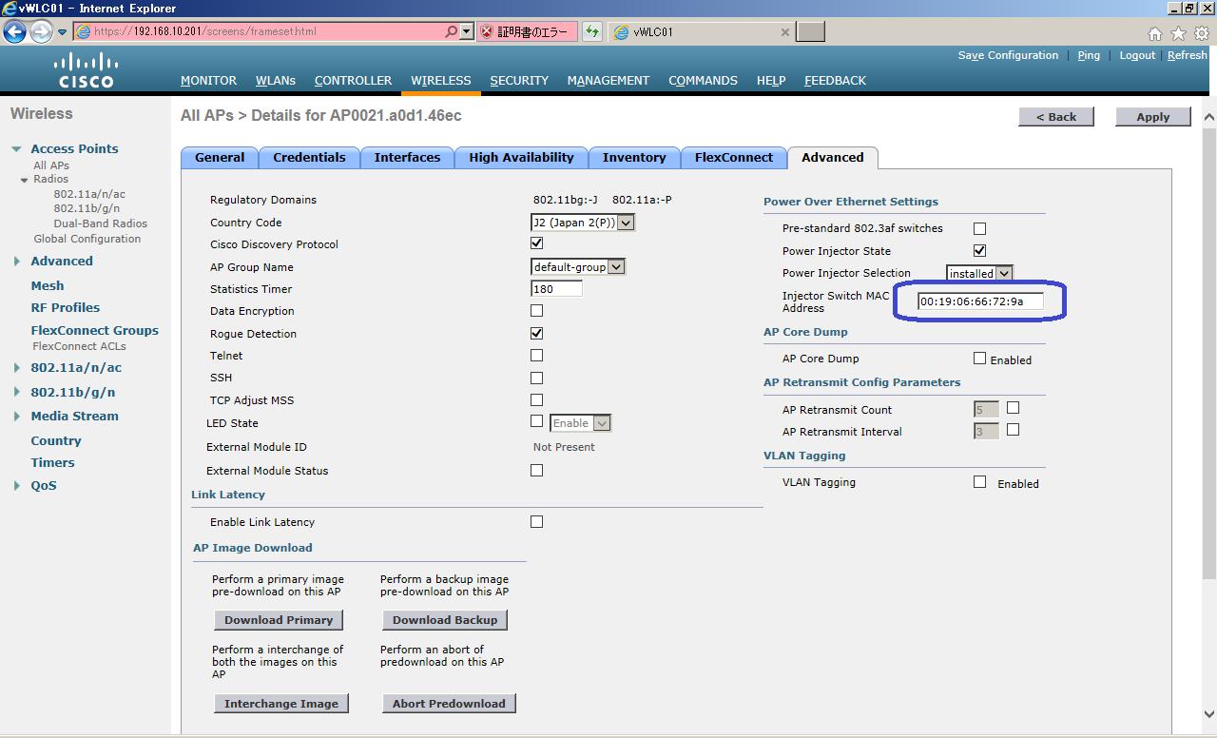
Task: Enable the VLAN Tagging checkbox
Action: [x=979, y=482]
